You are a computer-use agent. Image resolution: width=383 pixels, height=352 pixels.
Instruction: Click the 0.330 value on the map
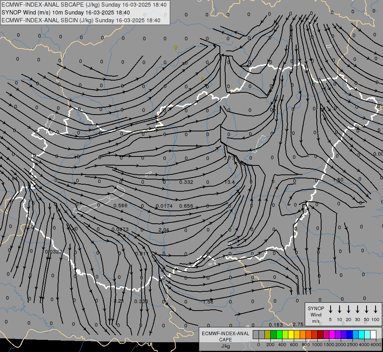coord(141,301)
